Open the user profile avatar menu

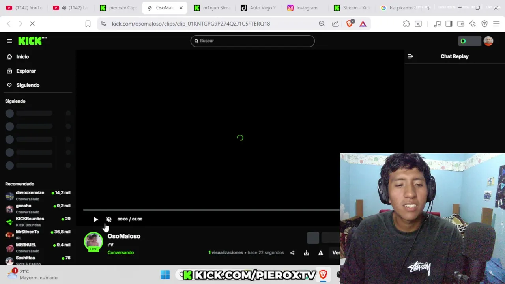[x=488, y=41]
